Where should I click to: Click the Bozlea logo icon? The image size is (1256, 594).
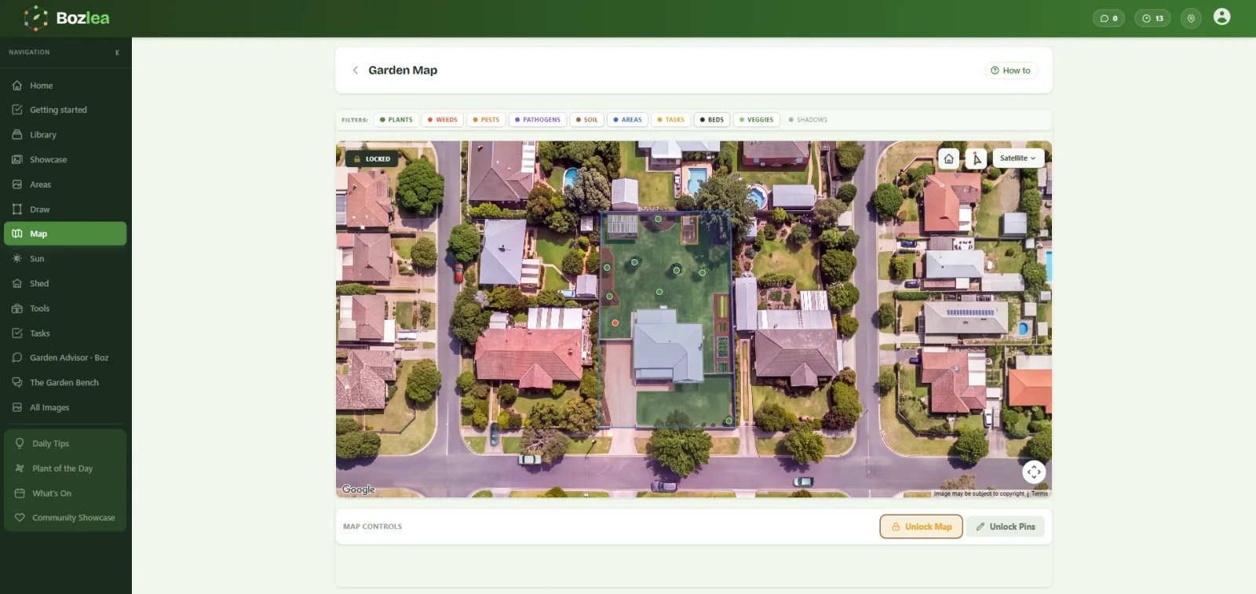[35, 18]
